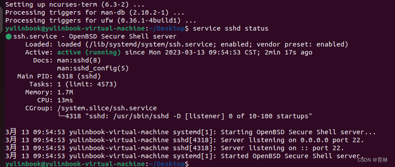Click the /system.slice/ssh.service cgroup path
The image size is (395, 167).
click(107, 109)
